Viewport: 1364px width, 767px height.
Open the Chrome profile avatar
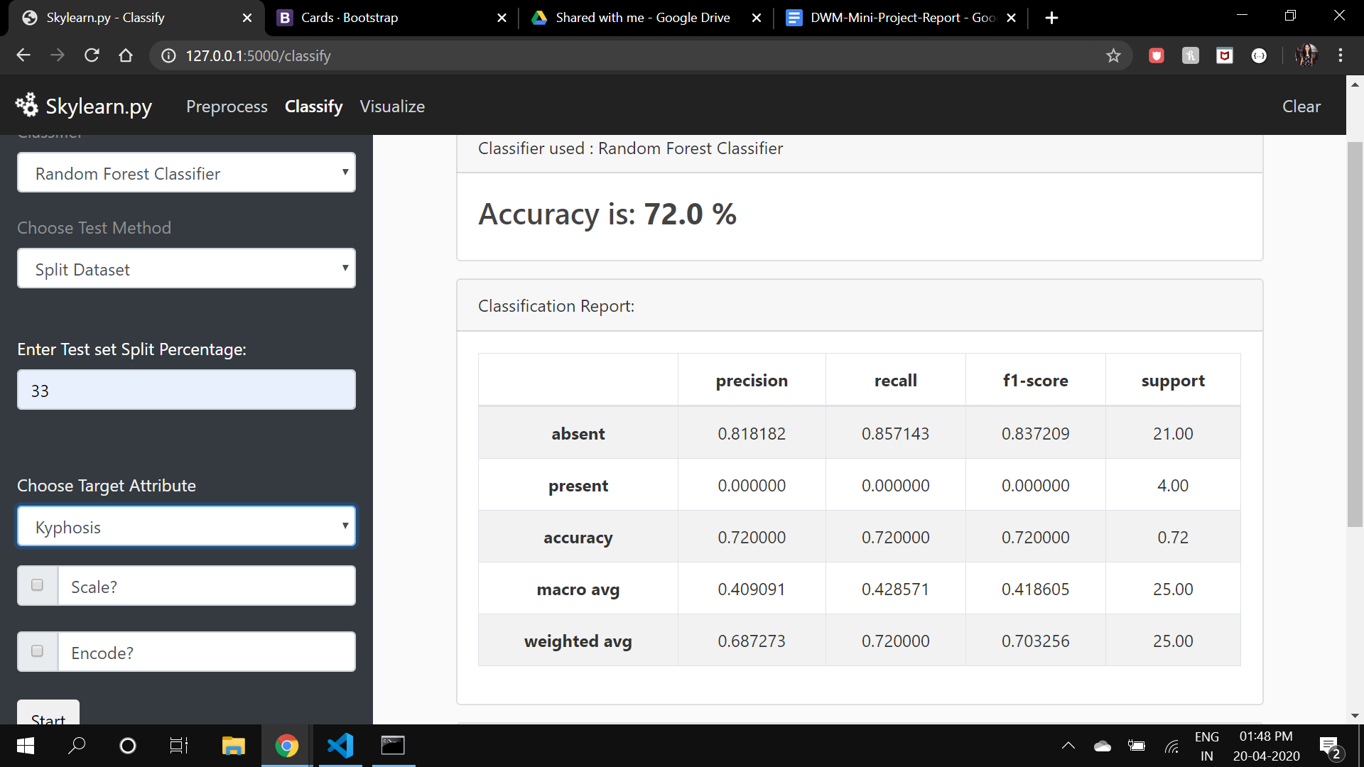[1306, 55]
